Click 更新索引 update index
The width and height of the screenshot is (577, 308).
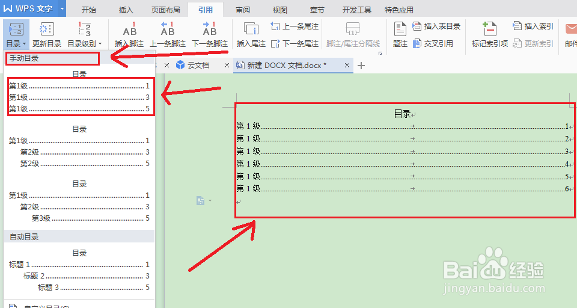(533, 43)
